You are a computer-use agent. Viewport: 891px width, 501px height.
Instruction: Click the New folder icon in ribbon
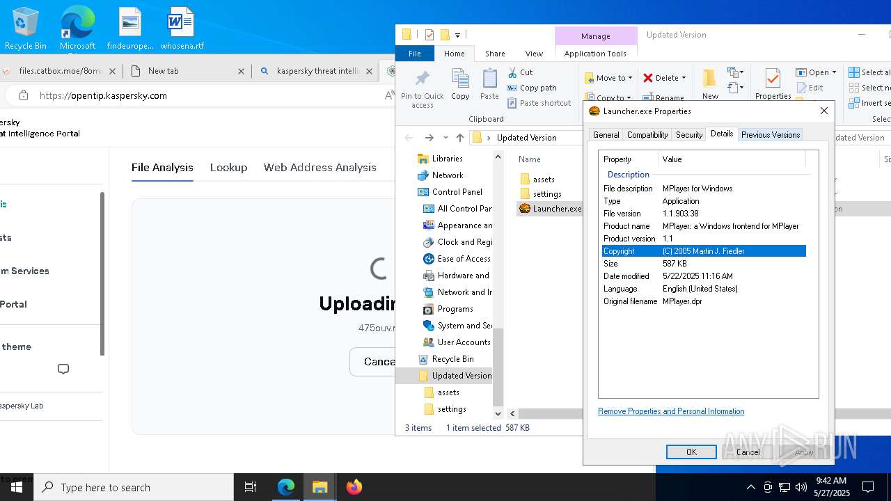709,78
